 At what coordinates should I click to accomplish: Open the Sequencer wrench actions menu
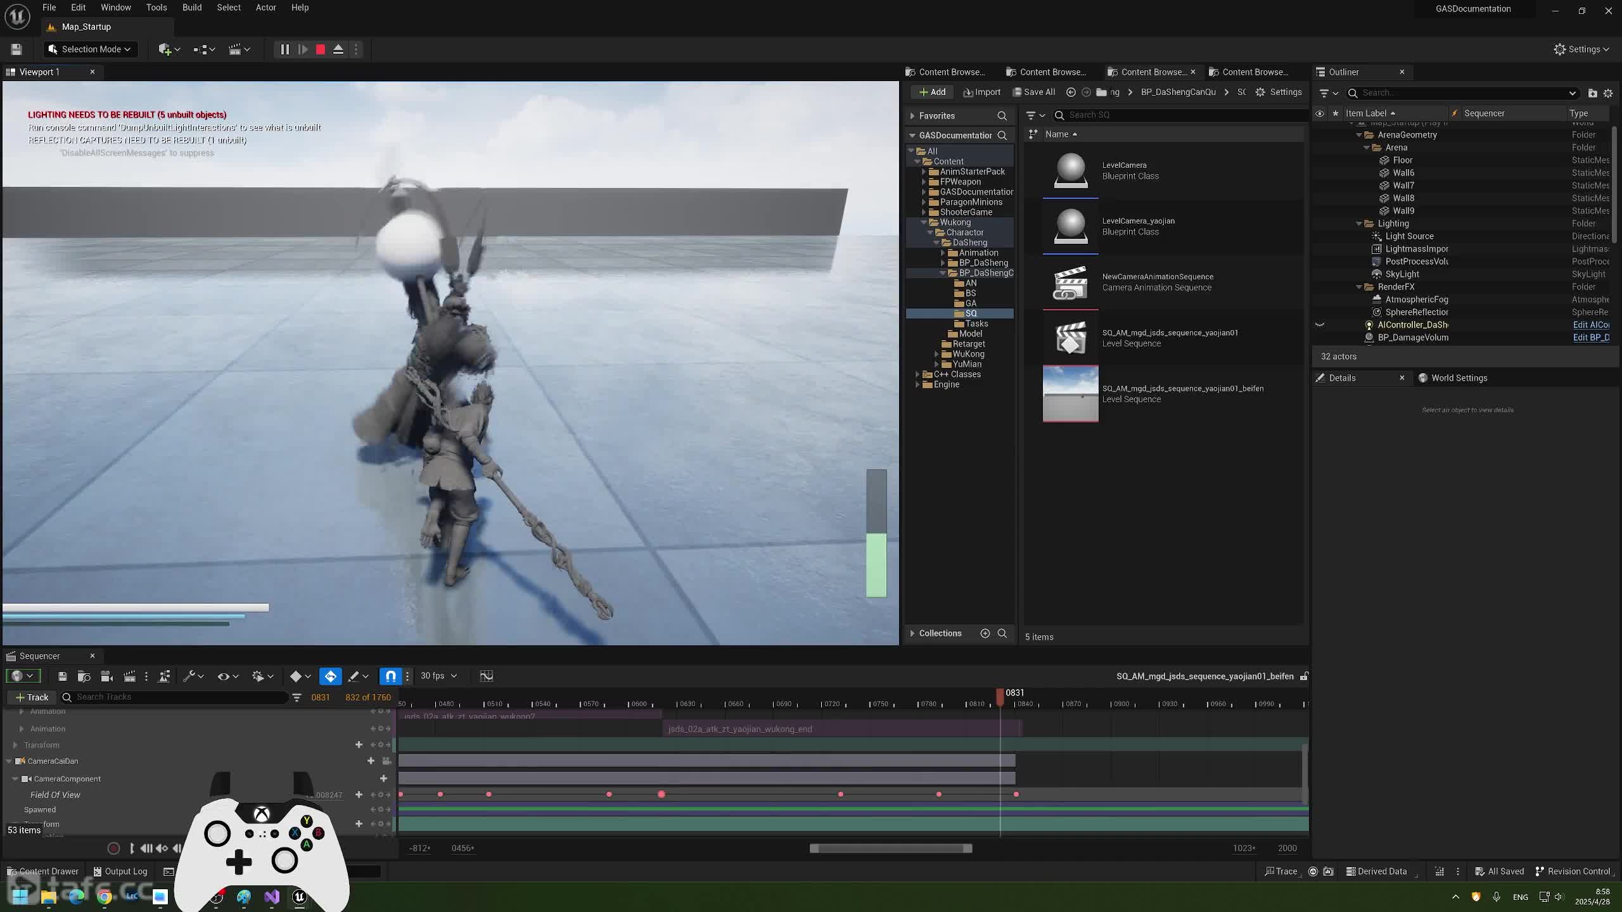(193, 676)
